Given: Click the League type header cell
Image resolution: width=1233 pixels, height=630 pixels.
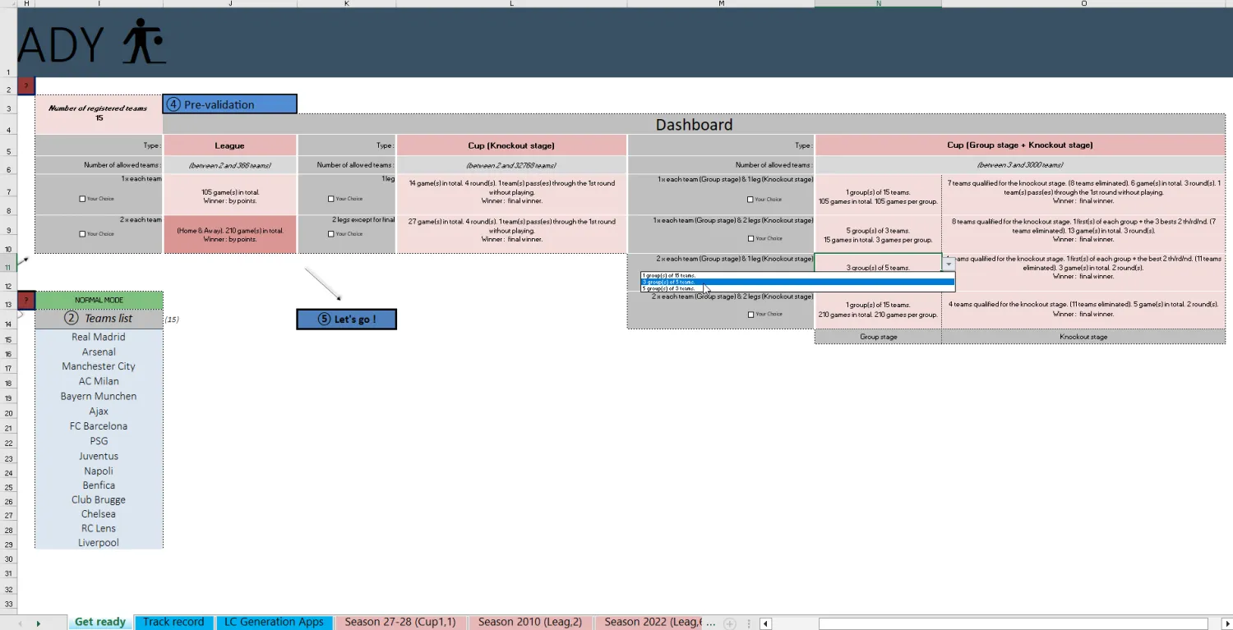Looking at the screenshot, I should (x=229, y=145).
